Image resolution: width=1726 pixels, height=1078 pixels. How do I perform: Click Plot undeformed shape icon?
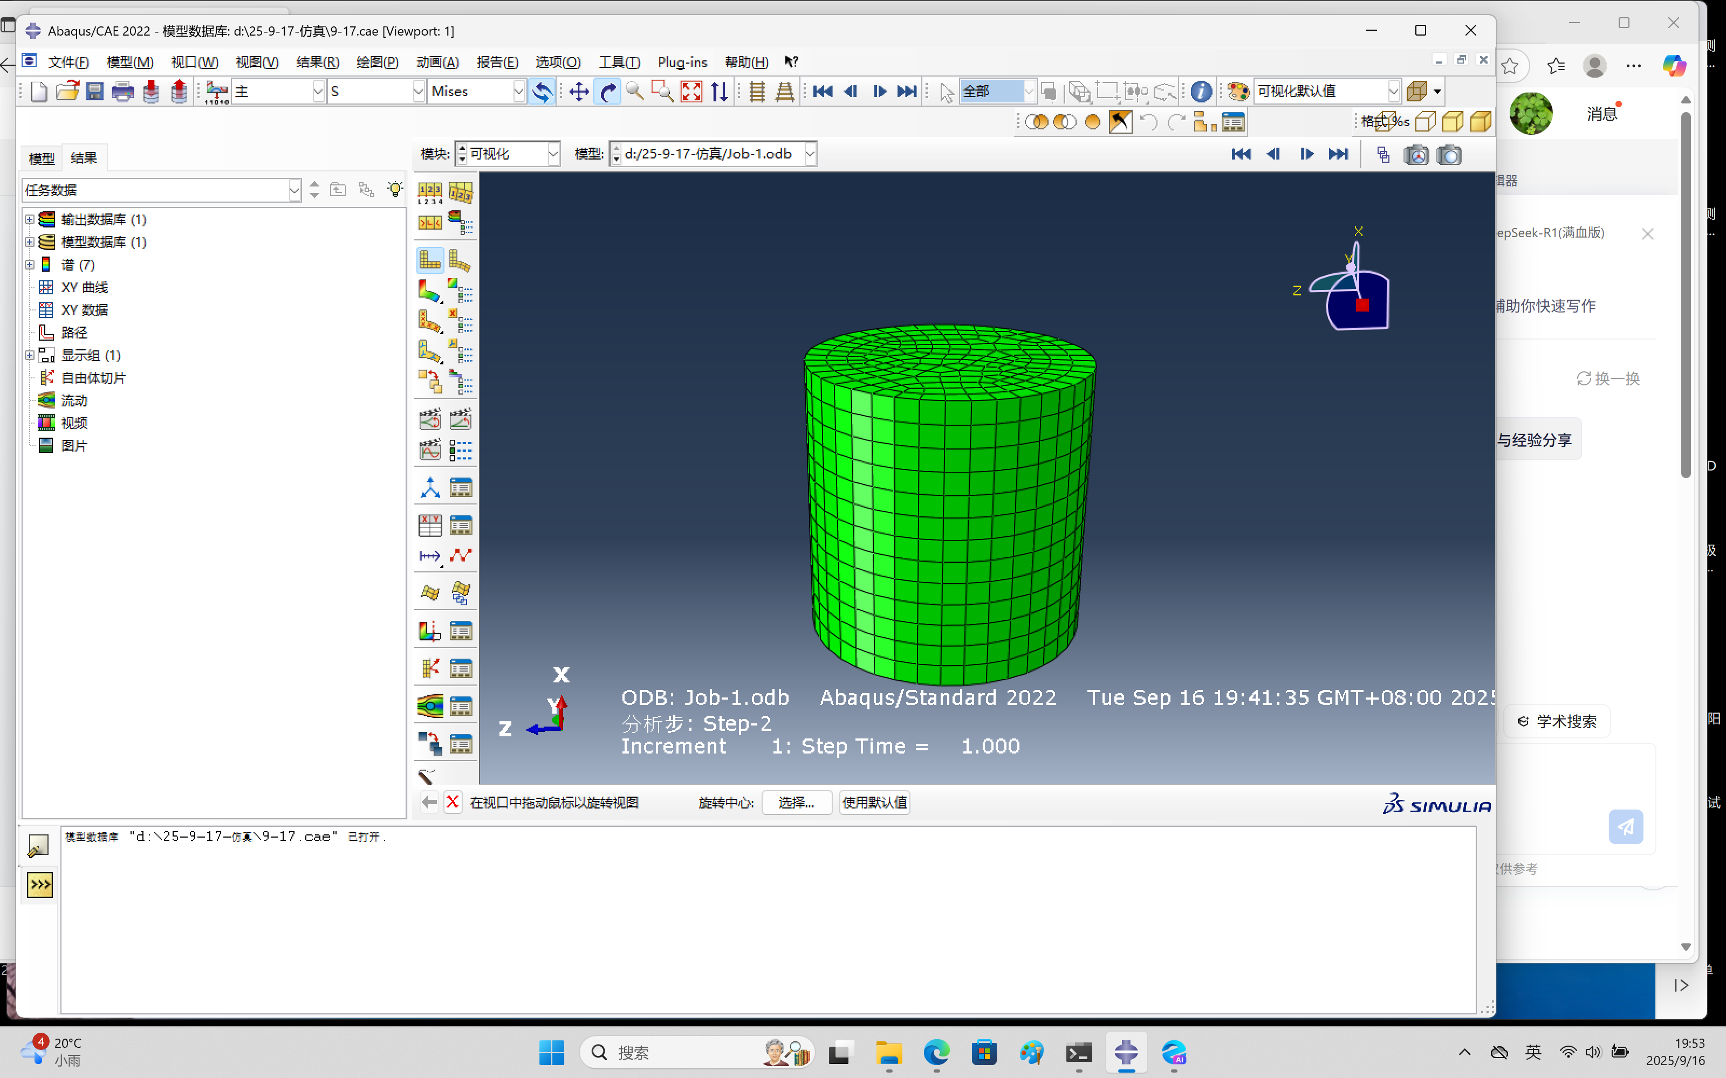(429, 261)
